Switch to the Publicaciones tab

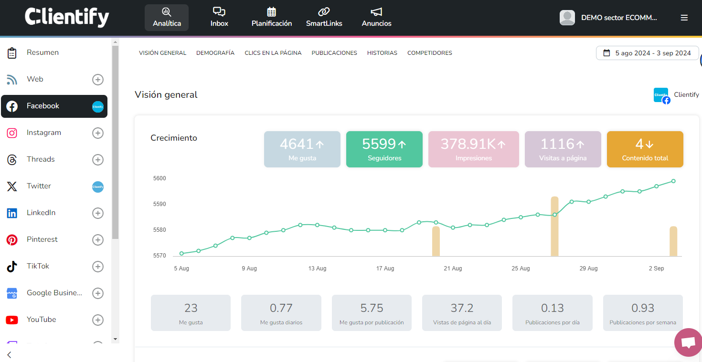[x=334, y=53]
